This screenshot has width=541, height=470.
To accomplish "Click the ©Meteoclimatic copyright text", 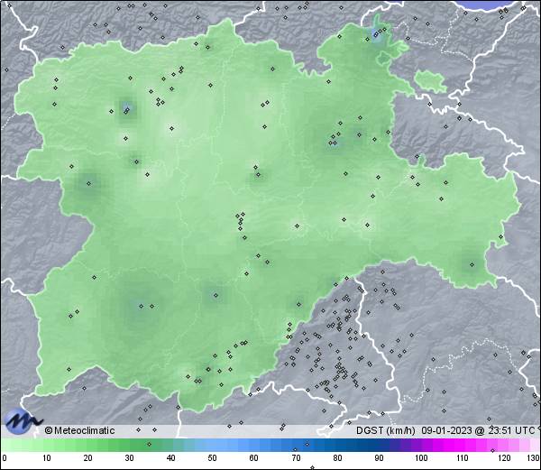I will point(79,430).
